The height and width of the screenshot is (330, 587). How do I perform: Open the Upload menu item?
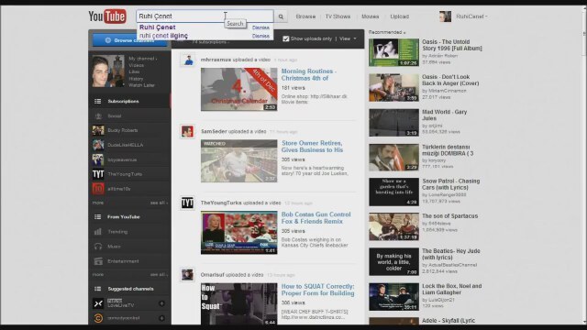pos(400,16)
